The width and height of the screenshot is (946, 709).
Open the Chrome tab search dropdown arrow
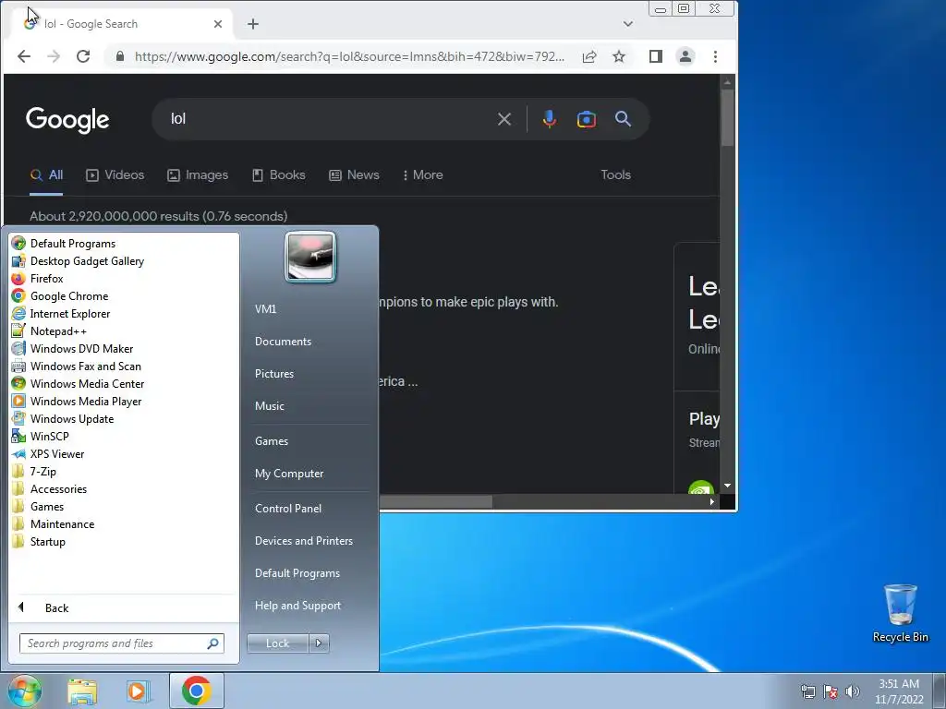(628, 24)
